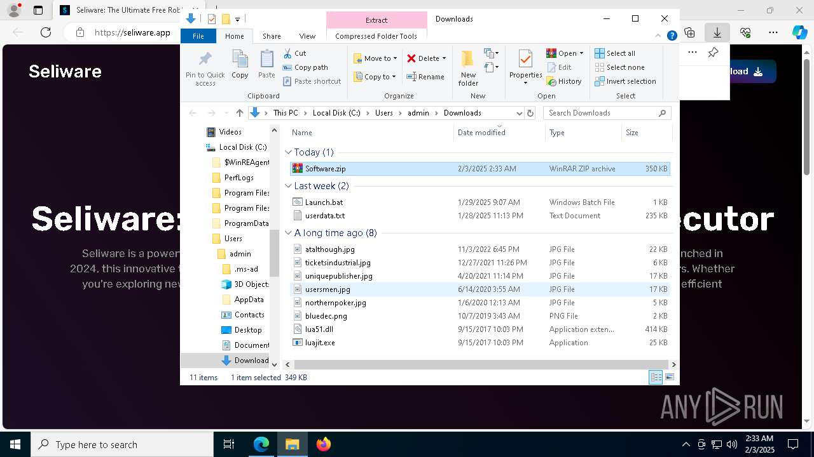Select AppData folder in tree

(x=249, y=300)
